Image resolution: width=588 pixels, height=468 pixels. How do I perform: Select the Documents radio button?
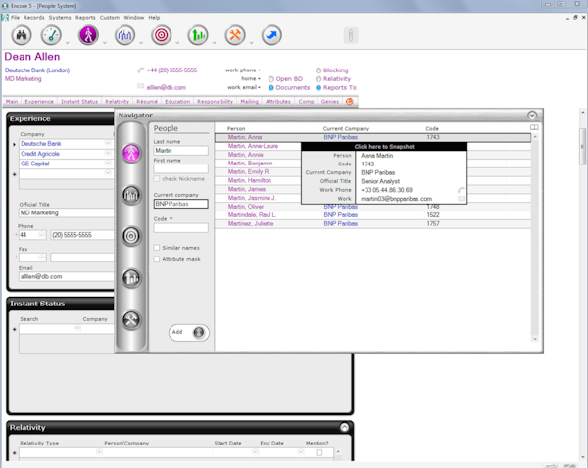tap(271, 88)
